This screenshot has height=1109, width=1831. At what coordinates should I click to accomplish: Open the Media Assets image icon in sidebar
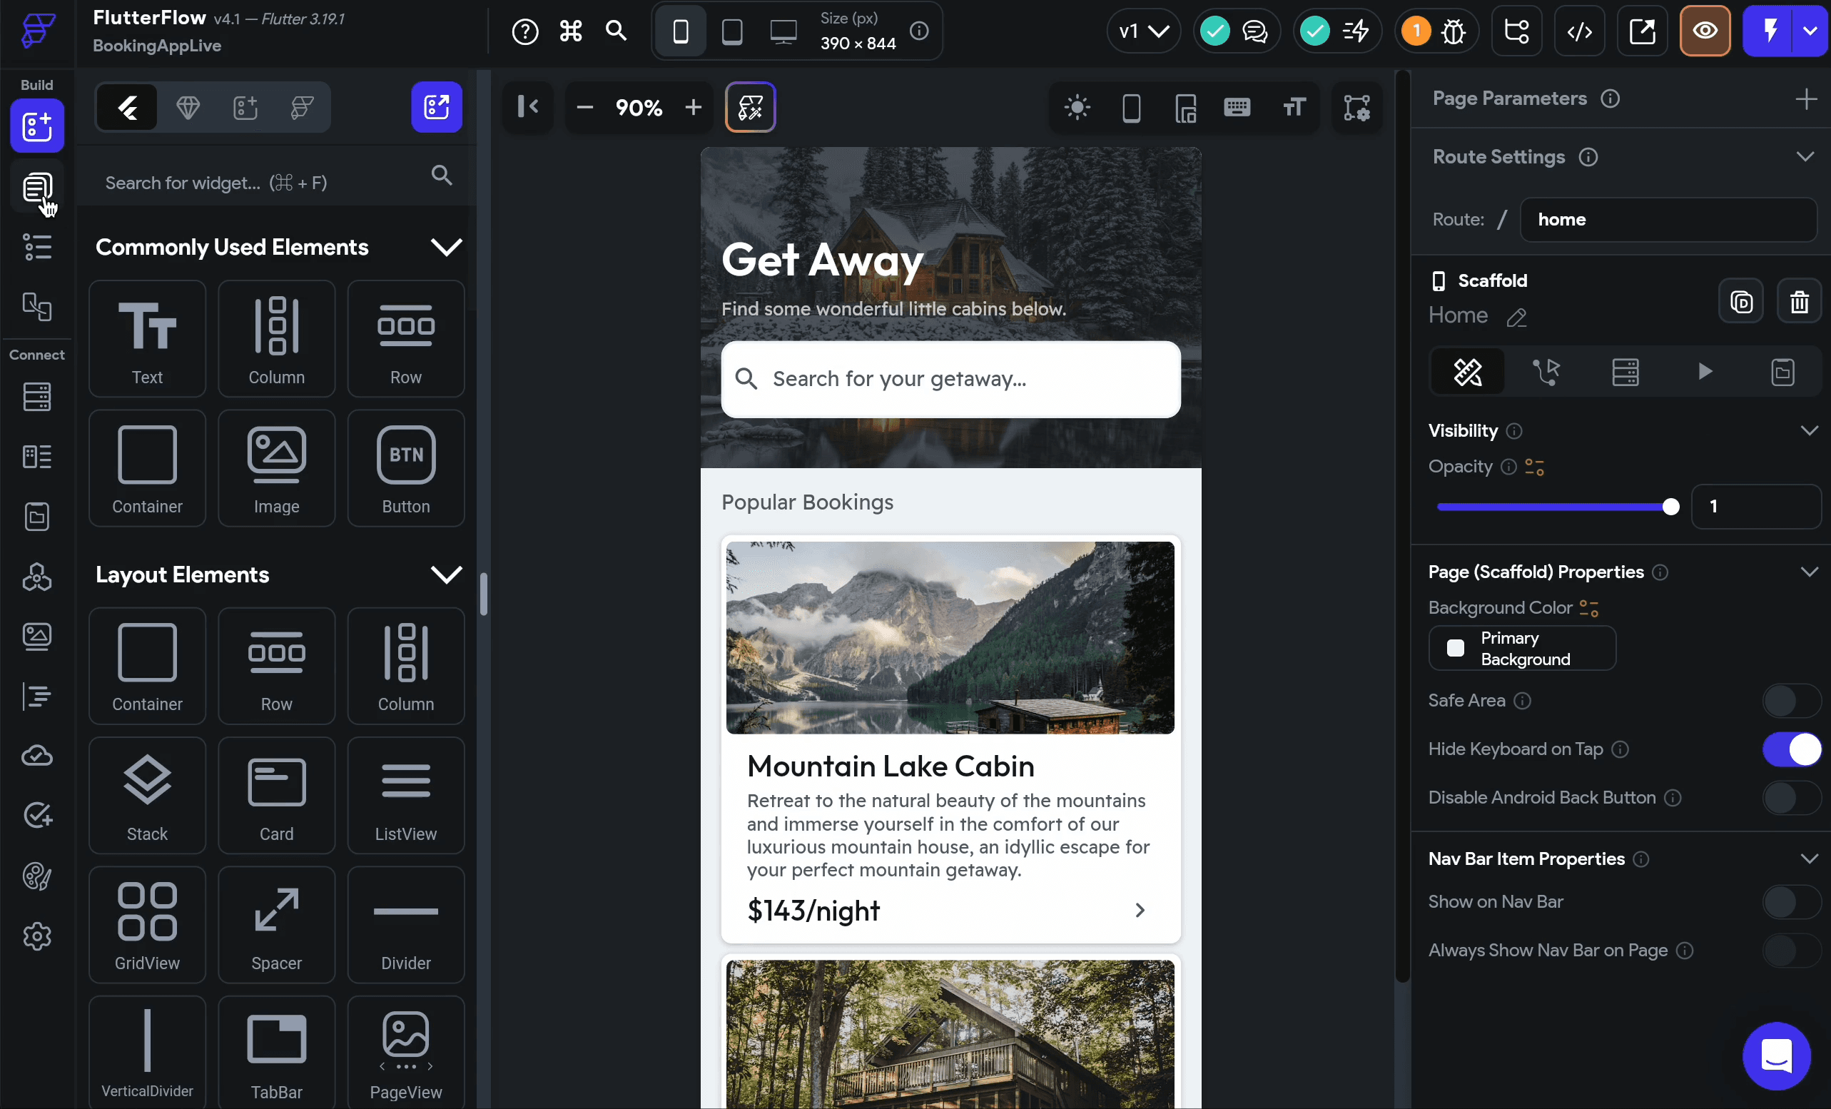[x=37, y=637]
